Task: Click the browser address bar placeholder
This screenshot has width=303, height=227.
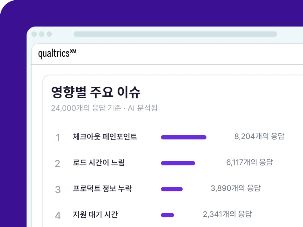Action: pyautogui.click(x=175, y=34)
